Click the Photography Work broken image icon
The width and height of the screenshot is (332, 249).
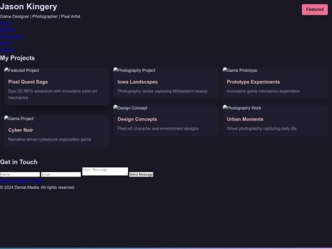tap(225, 108)
